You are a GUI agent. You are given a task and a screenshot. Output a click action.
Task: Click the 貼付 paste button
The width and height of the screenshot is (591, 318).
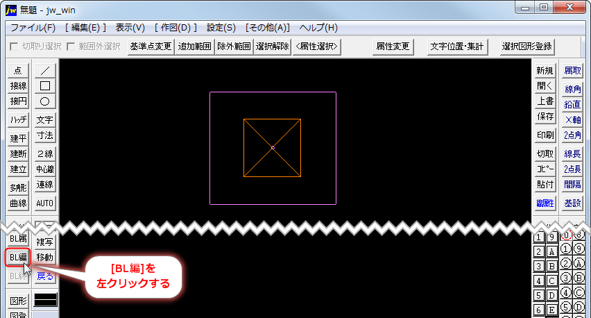point(545,185)
